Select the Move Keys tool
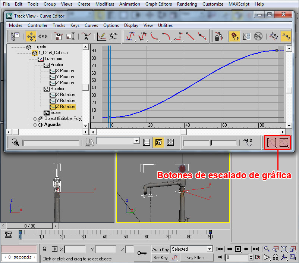 point(31,36)
